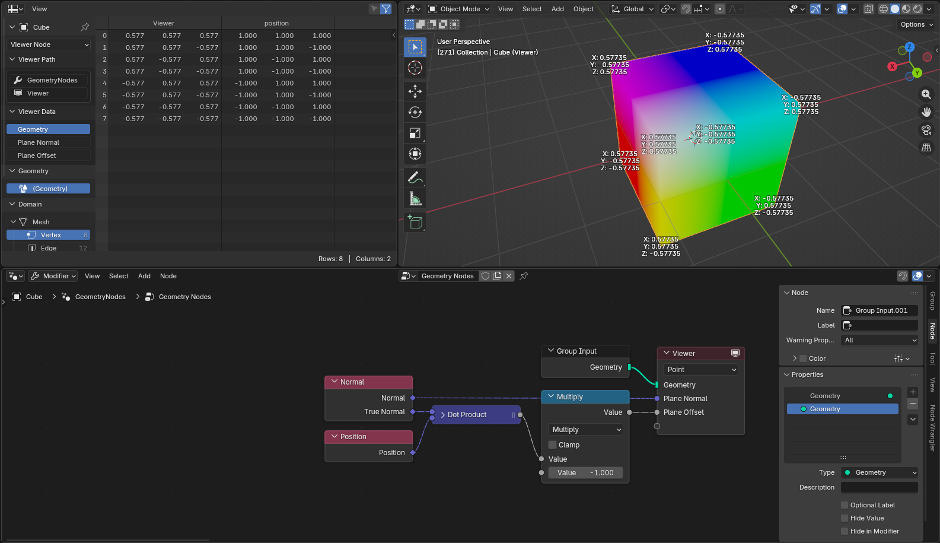The height and width of the screenshot is (543, 940).
Task: Open the Add menu in node editor
Action: [144, 276]
